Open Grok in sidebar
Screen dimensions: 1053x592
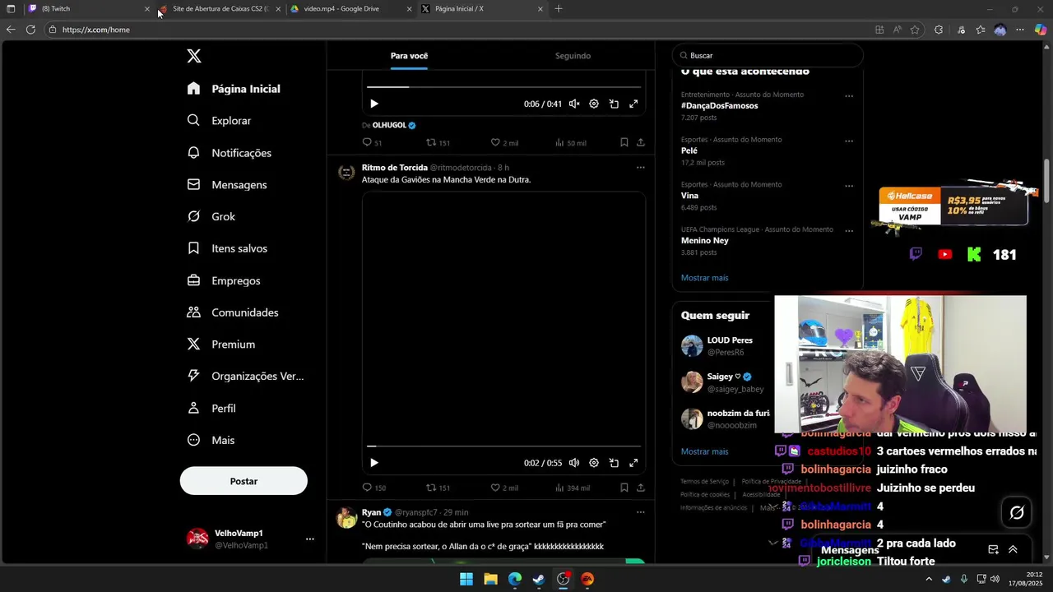pyautogui.click(x=211, y=216)
